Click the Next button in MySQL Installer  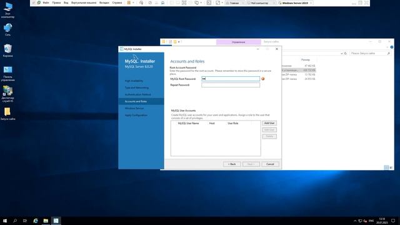[251, 164]
